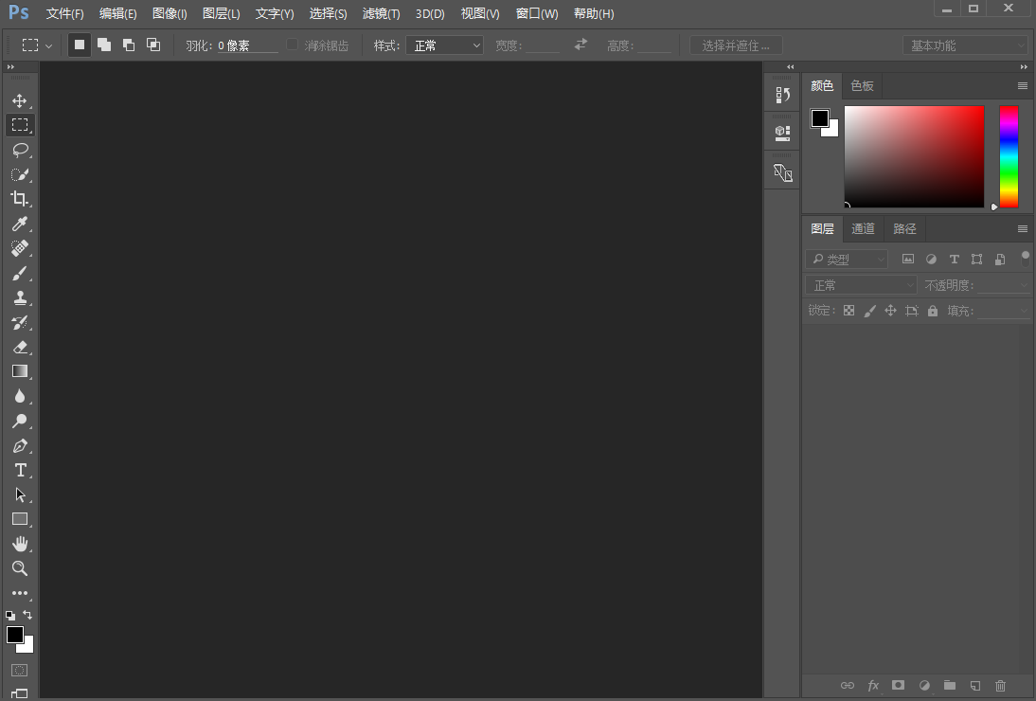Open the layer blend mode dropdown
1036x701 pixels.
click(x=860, y=284)
